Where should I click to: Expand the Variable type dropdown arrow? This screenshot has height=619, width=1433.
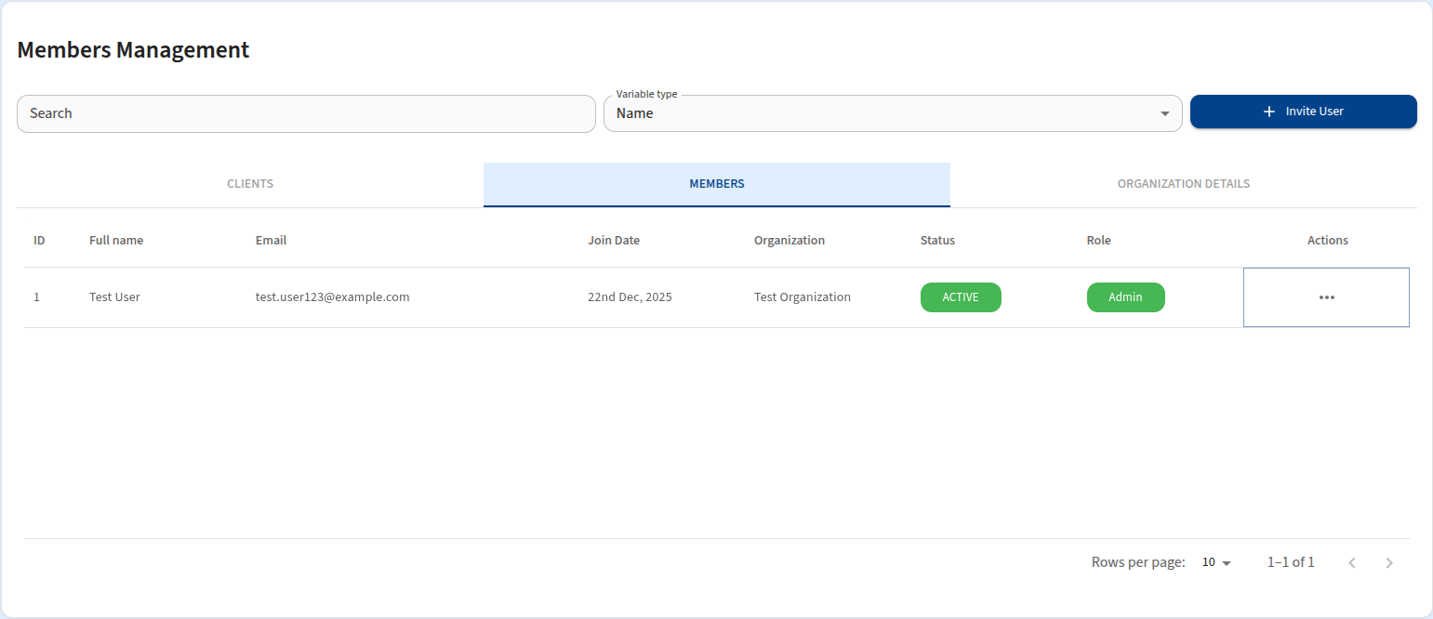1164,113
